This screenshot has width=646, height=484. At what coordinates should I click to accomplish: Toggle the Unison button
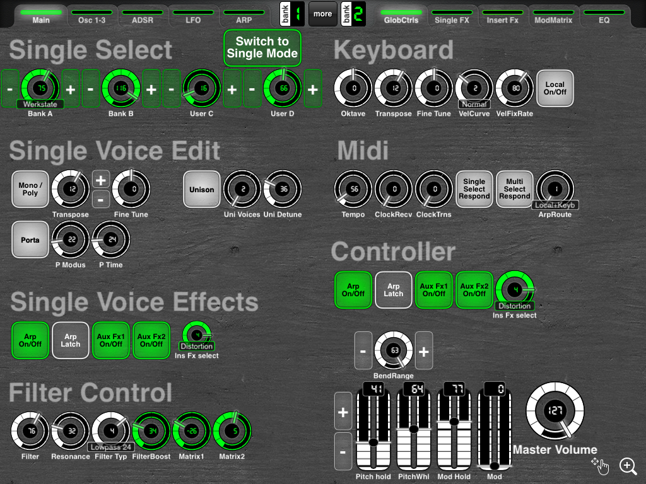click(x=201, y=189)
